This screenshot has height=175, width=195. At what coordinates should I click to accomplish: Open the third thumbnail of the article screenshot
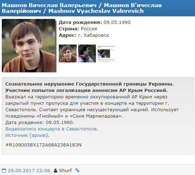pyautogui.click(x=107, y=53)
